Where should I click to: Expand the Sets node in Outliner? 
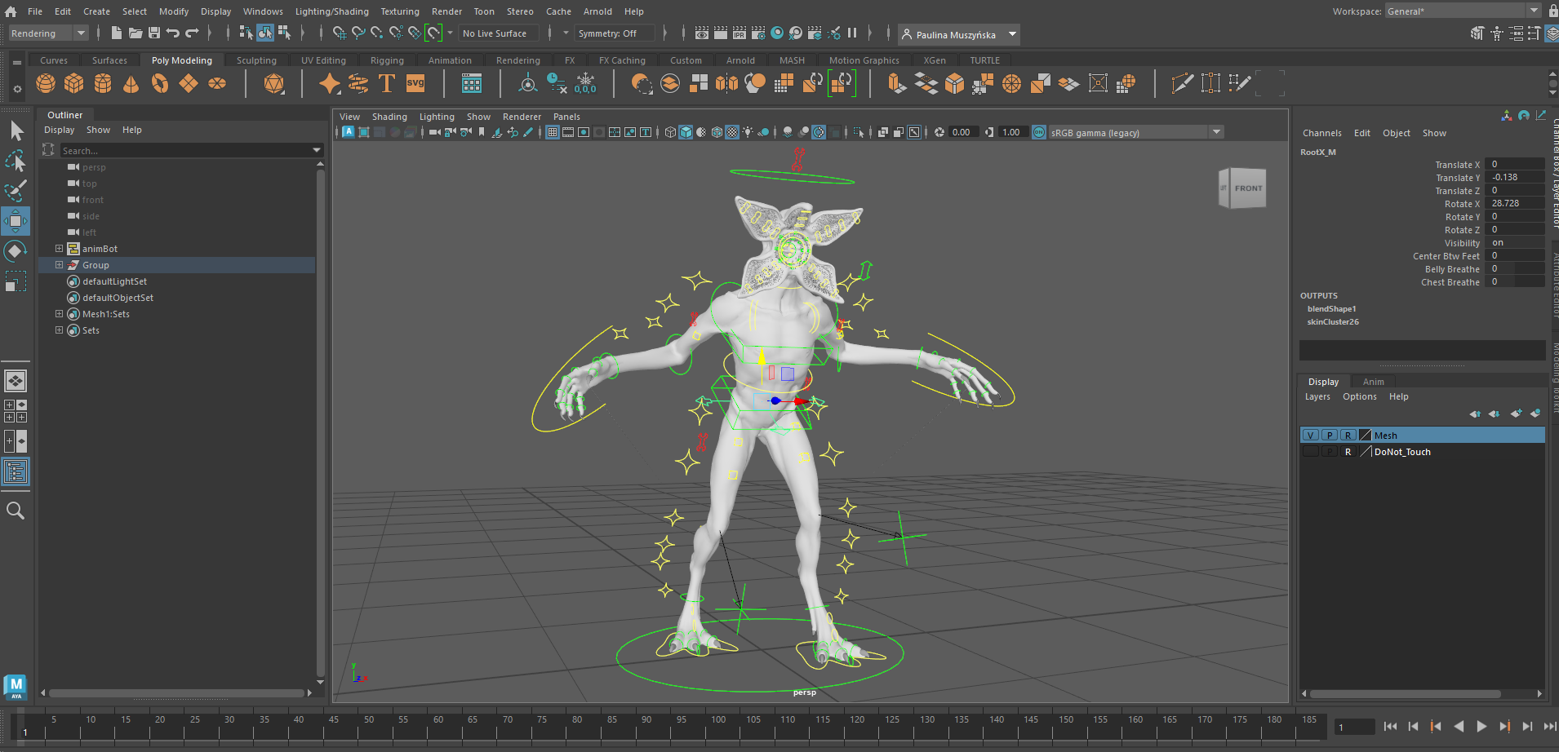tap(59, 330)
